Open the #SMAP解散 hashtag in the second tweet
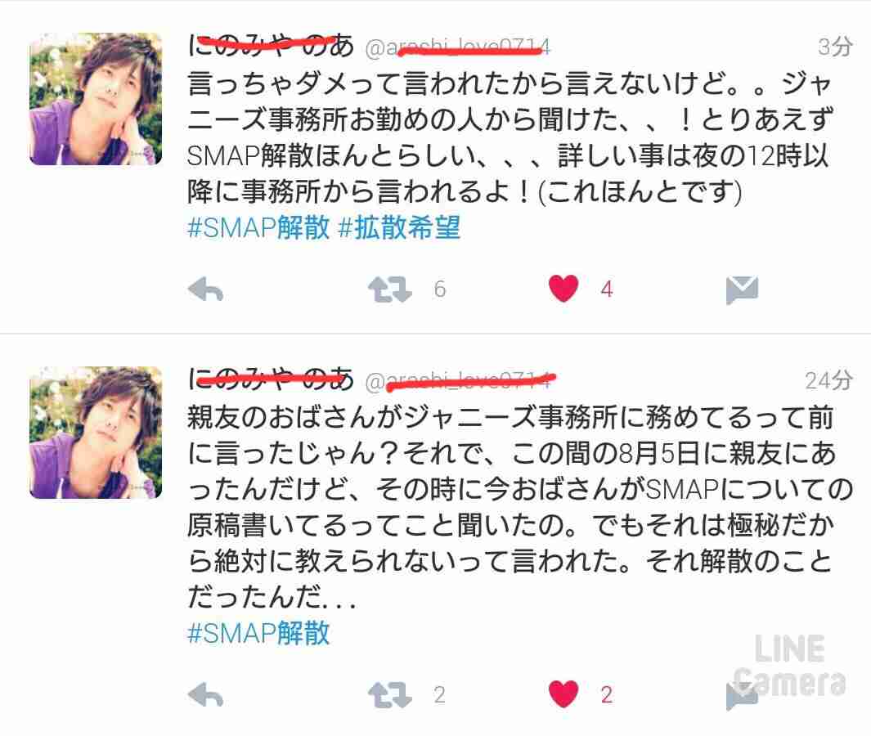 [258, 633]
